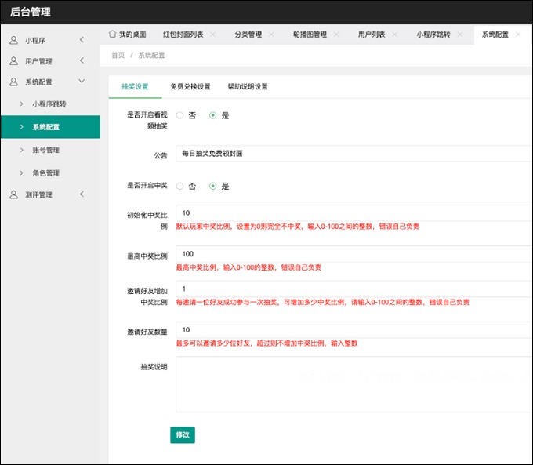The image size is (533, 465).
Task: Close the 系统配置 tab
Action: (518, 35)
